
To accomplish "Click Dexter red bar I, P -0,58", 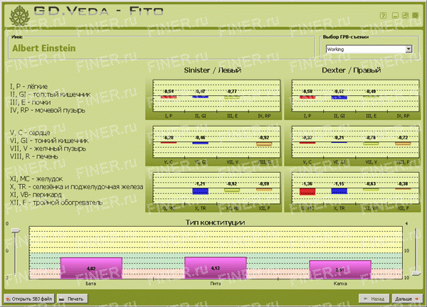I will click(307, 97).
